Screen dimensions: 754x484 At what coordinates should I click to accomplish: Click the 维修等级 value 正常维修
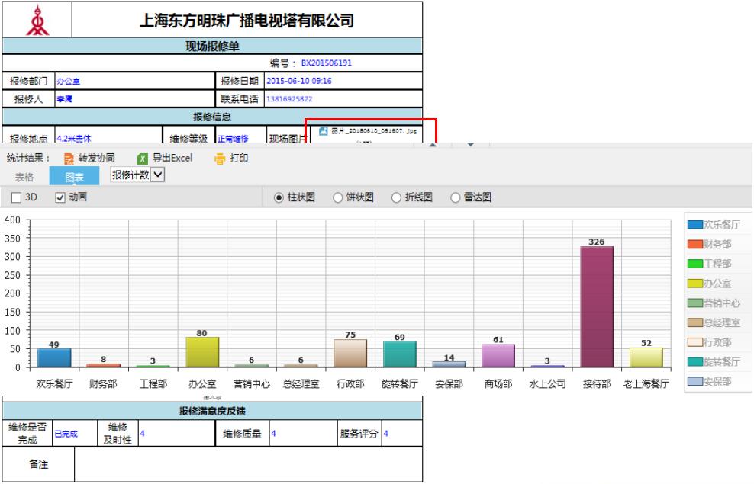[x=233, y=138]
